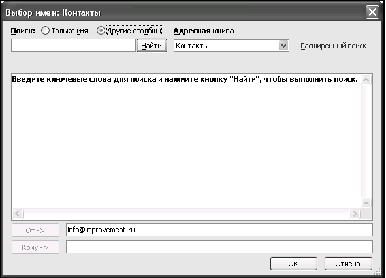386x278 pixels.
Task: Close the 'Выбор имен' dialog window
Action: click(x=372, y=12)
